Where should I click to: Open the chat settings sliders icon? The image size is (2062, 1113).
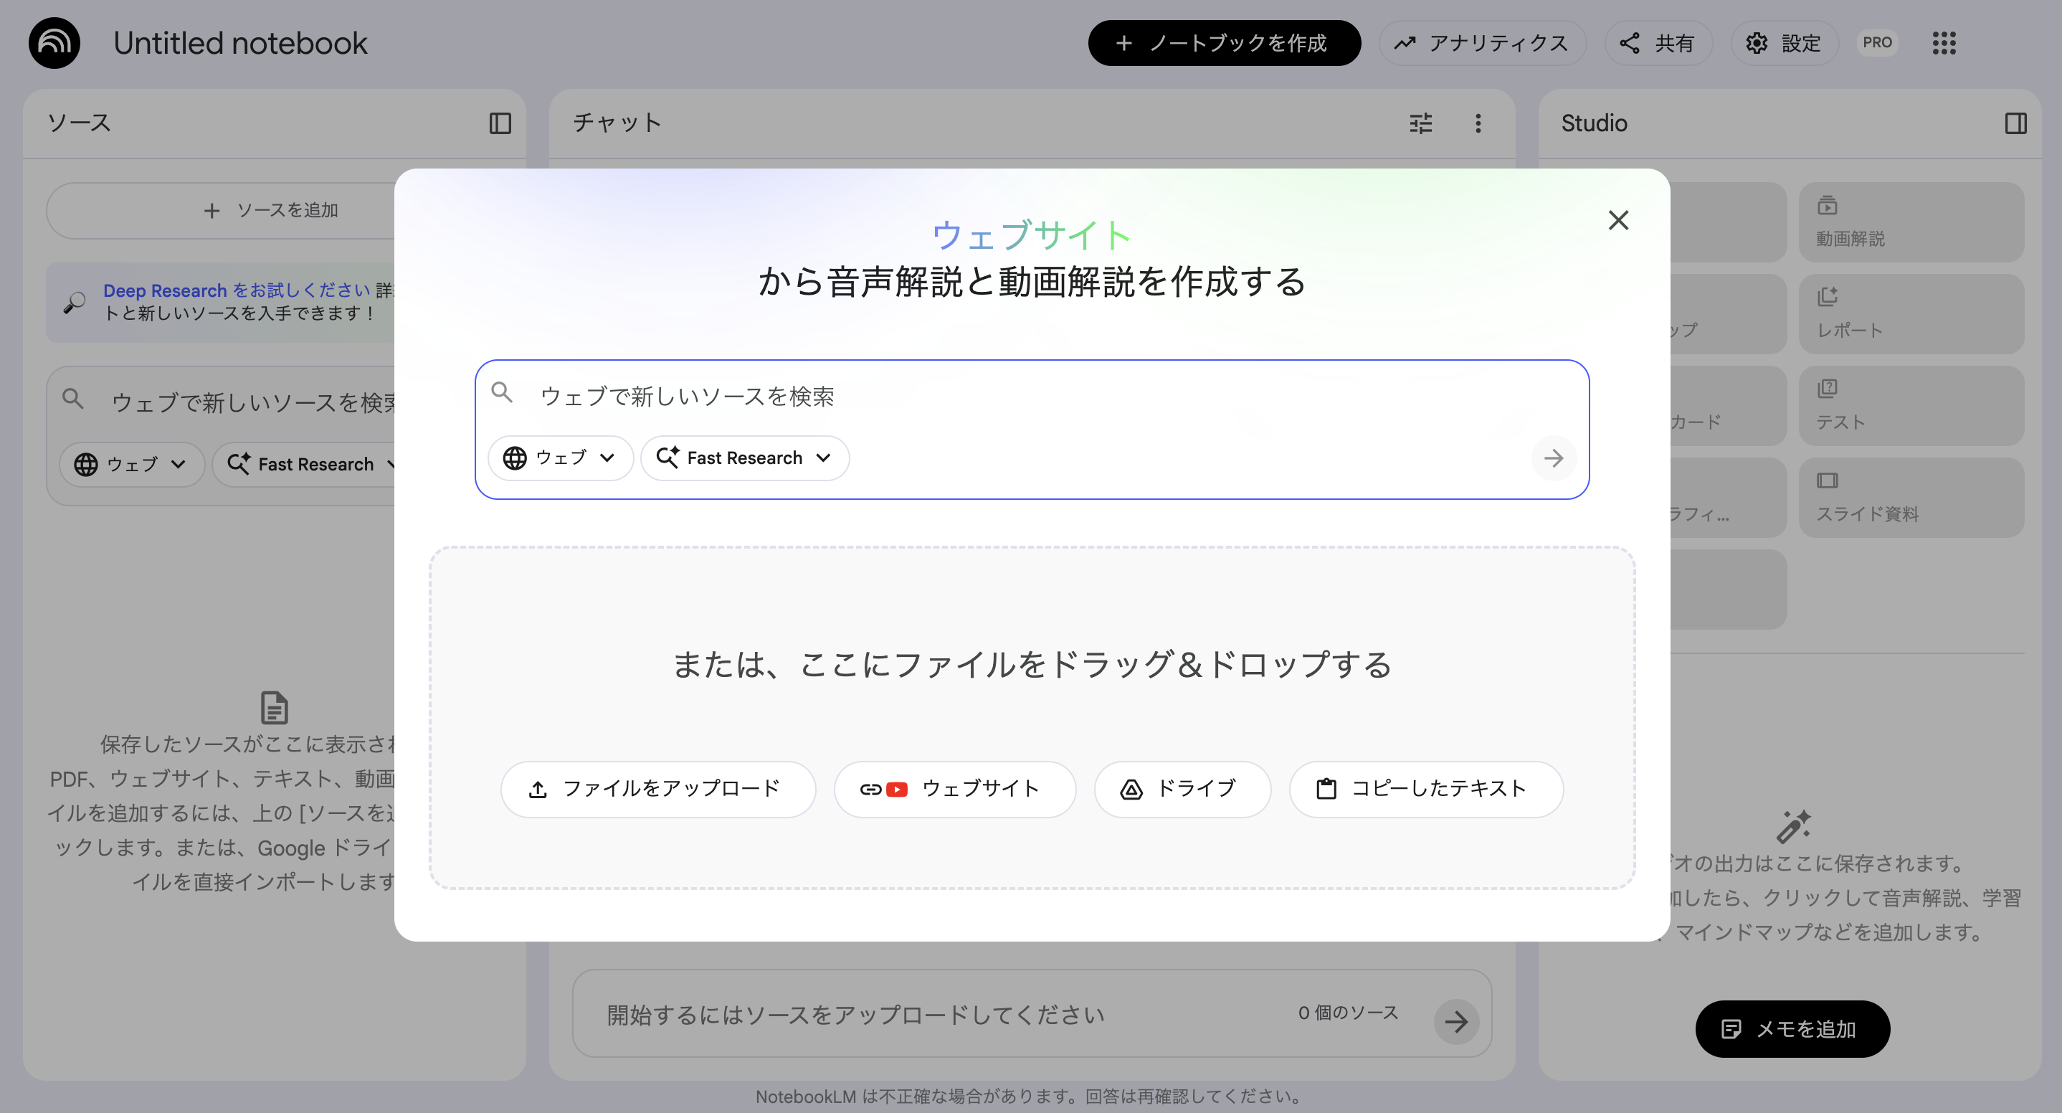point(1421,123)
